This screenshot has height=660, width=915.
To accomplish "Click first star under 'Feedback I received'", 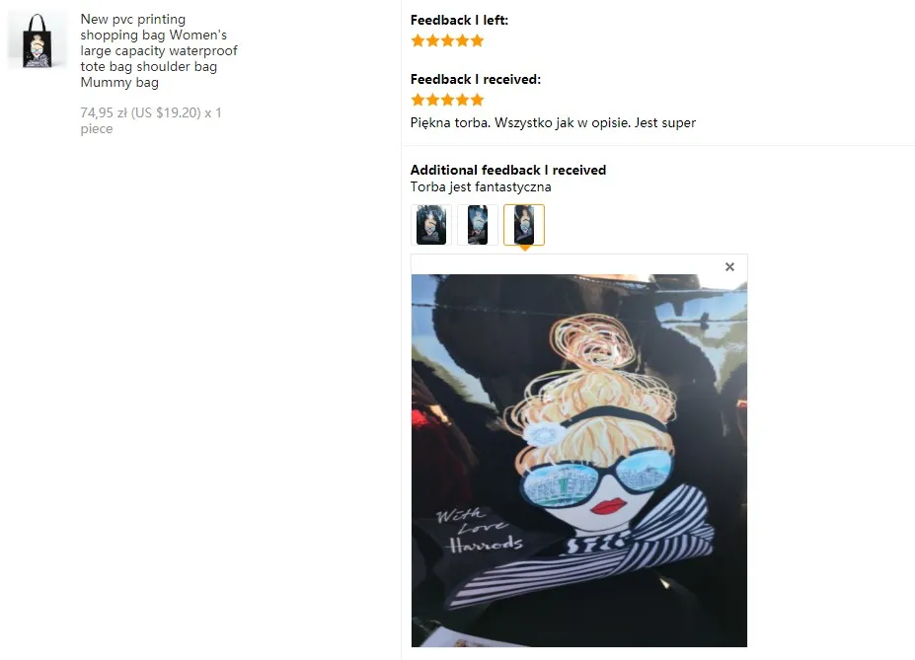I will [418, 100].
